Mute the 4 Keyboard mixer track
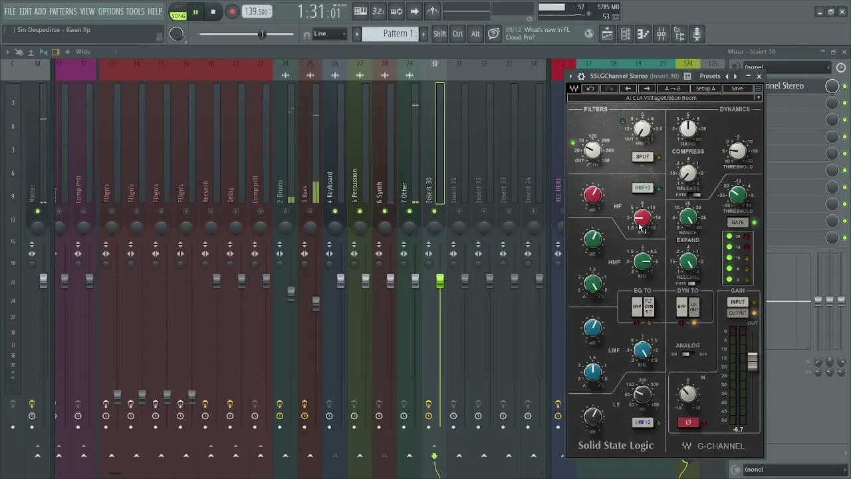Viewport: 851px width, 479px height. click(x=334, y=212)
